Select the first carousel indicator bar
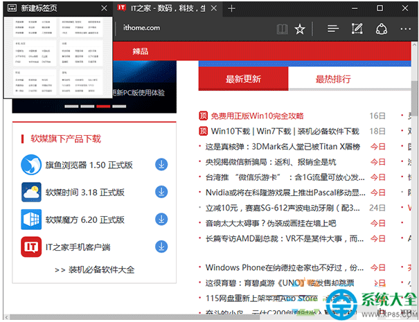The width and height of the screenshot is (419, 322). coord(71,107)
